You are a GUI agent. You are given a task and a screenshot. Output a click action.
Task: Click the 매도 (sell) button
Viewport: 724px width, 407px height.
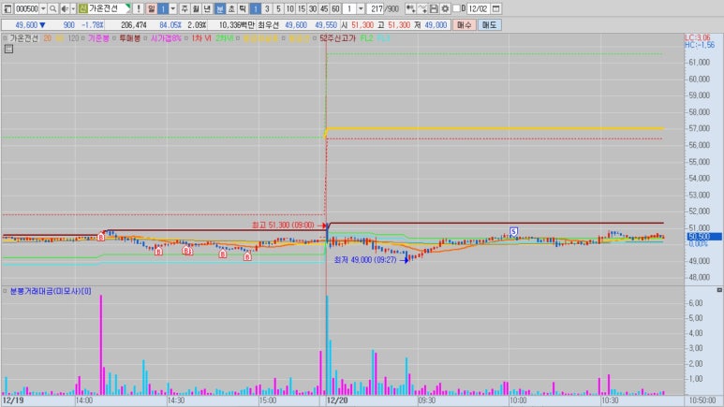click(490, 25)
